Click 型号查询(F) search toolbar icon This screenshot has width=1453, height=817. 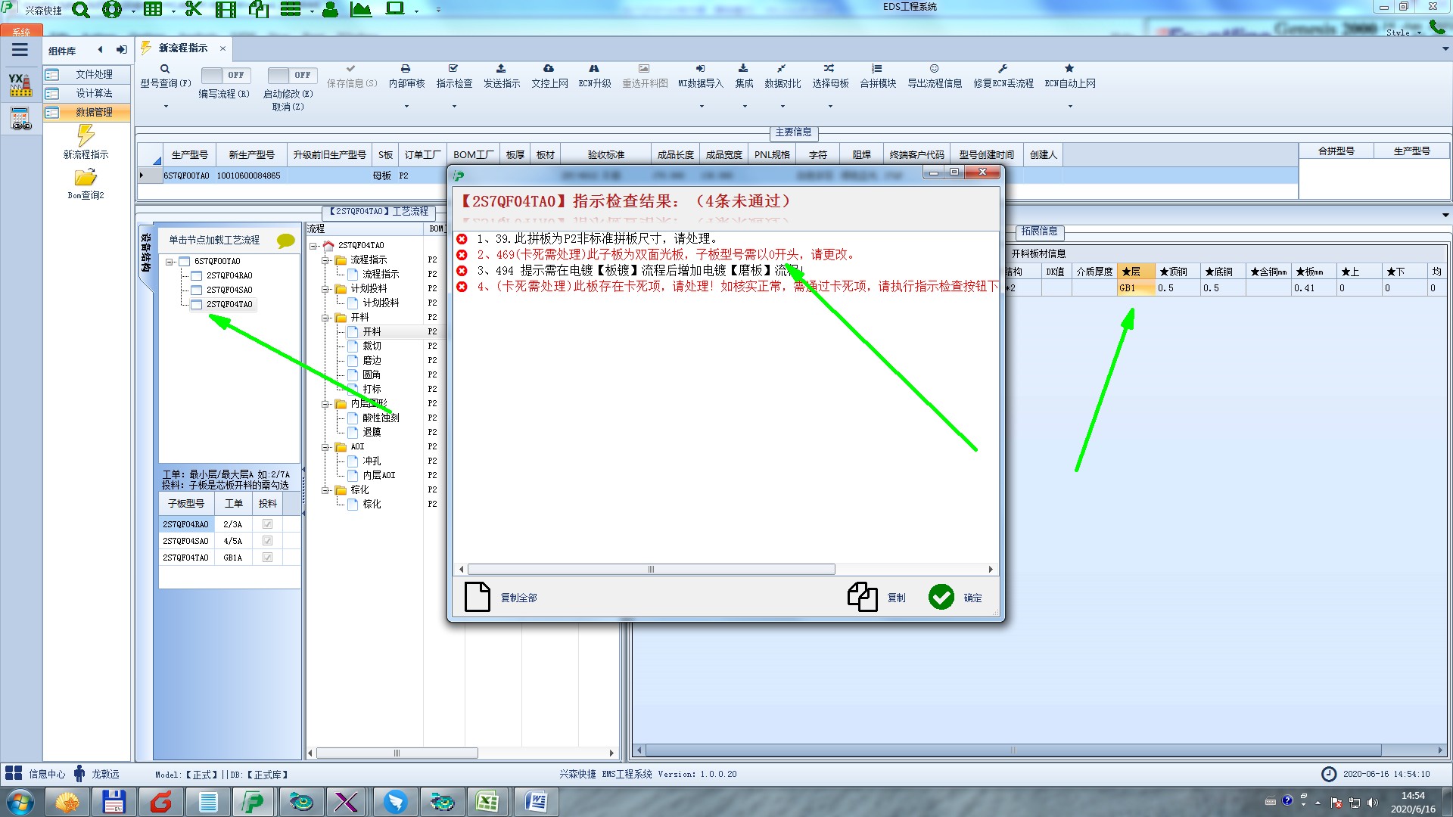click(x=165, y=69)
